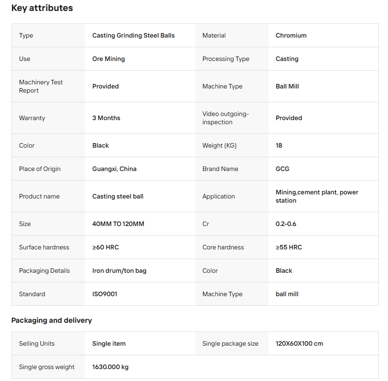This screenshot has width=388, height=381.
Task: Select the 40MM TO 120MM size value
Action: point(118,224)
